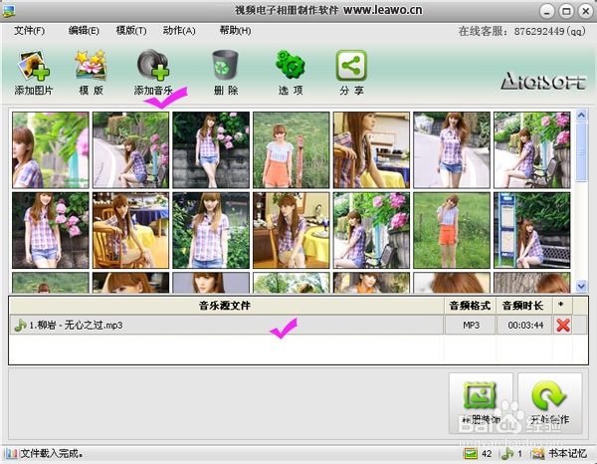The image size is (597, 464).
Task: Click the music note icon beside 柳岩 track
Action: (x=20, y=325)
